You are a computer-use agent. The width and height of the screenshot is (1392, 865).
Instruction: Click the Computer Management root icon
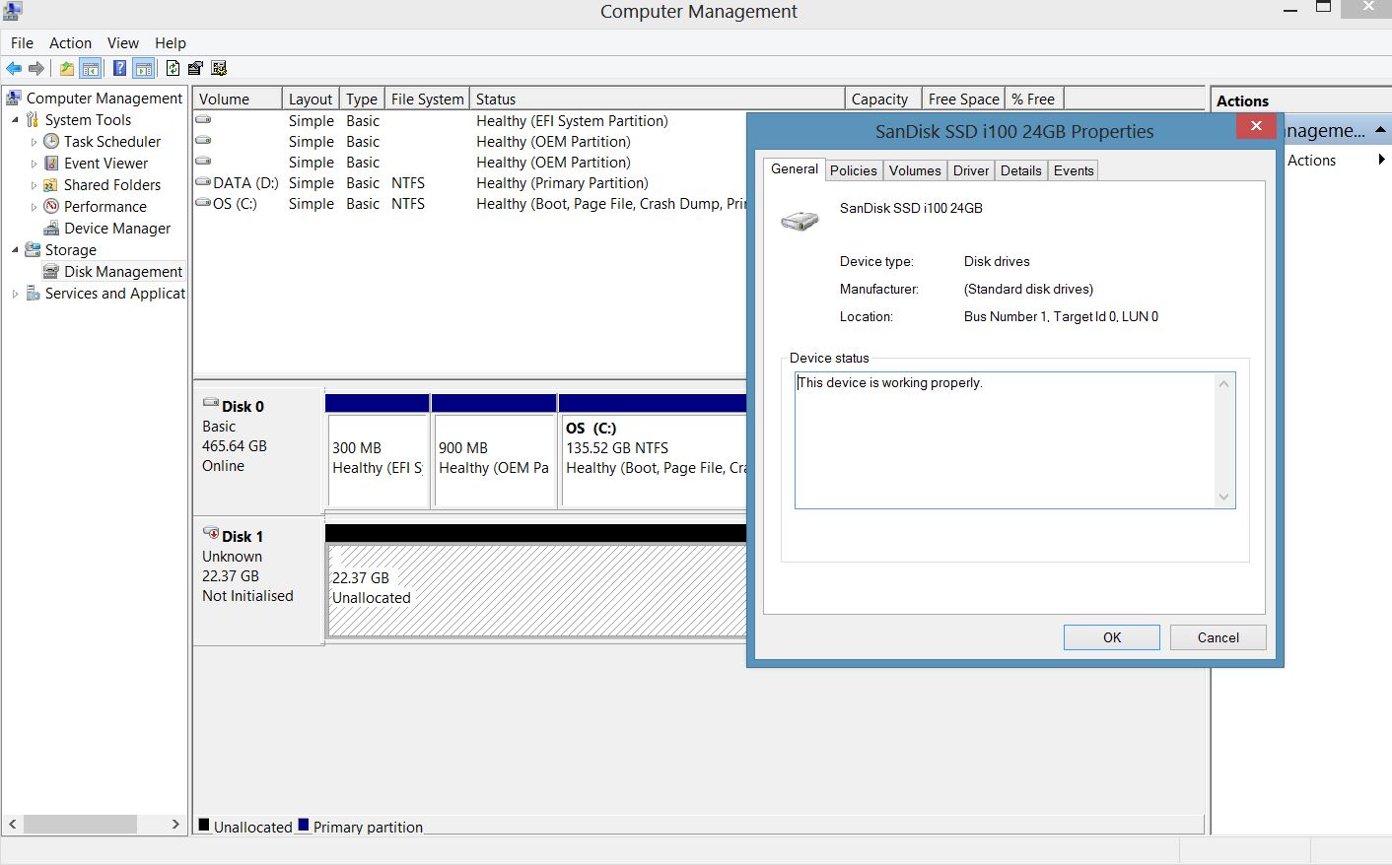pyautogui.click(x=14, y=98)
